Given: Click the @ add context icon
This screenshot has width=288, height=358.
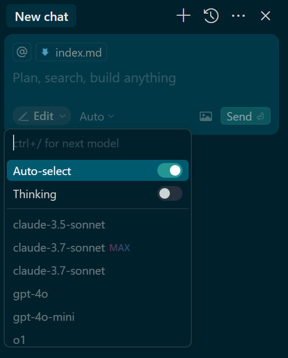Looking at the screenshot, I should point(22,52).
